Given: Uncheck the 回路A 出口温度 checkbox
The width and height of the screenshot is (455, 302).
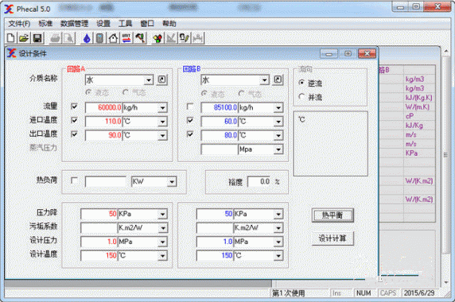Looking at the screenshot, I should (x=74, y=134).
